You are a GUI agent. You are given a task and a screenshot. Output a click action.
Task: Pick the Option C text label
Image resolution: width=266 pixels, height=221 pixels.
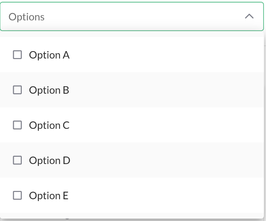49,125
